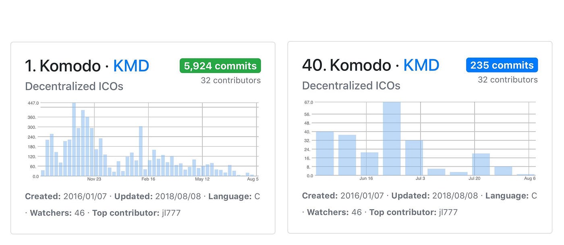Click 'Decentralized ICOs' subtitle in card 1
Screen dimensions: 564x245
pyautogui.click(x=74, y=87)
